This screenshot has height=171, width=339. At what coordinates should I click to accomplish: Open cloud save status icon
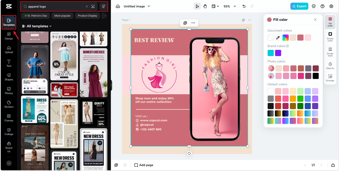[118, 6]
